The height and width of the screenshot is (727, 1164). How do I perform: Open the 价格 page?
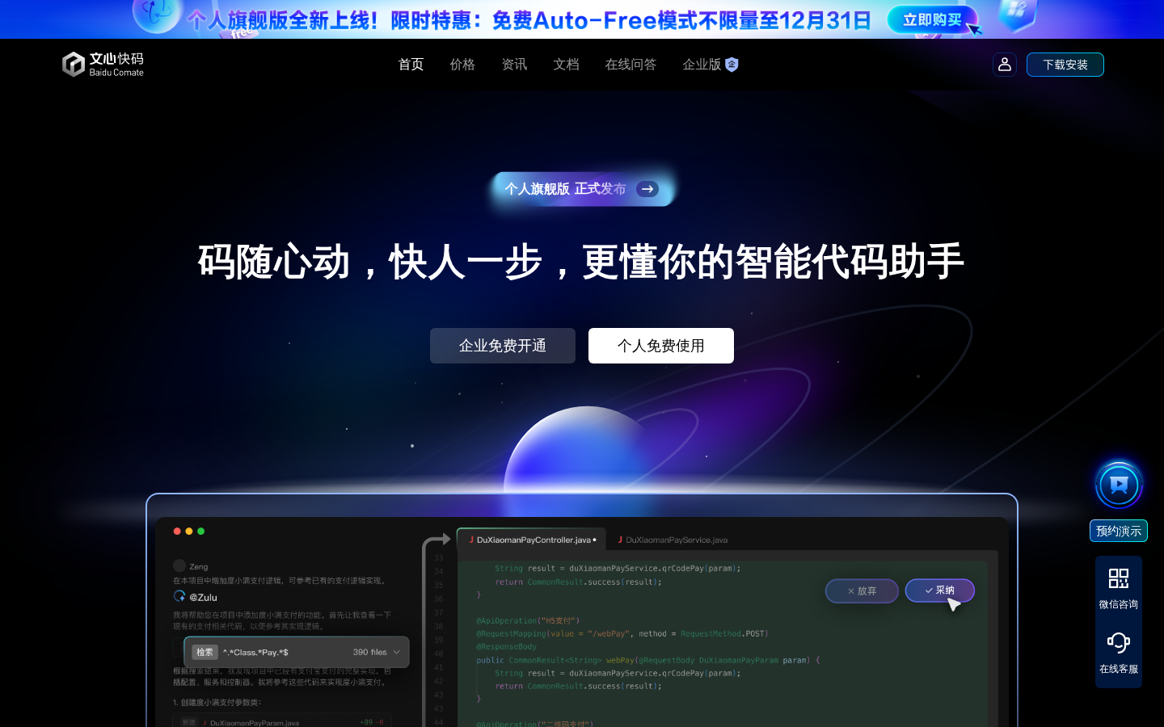pyautogui.click(x=462, y=65)
